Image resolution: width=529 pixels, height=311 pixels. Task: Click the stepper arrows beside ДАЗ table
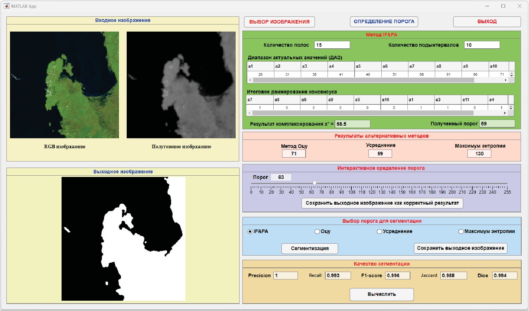coord(512,74)
